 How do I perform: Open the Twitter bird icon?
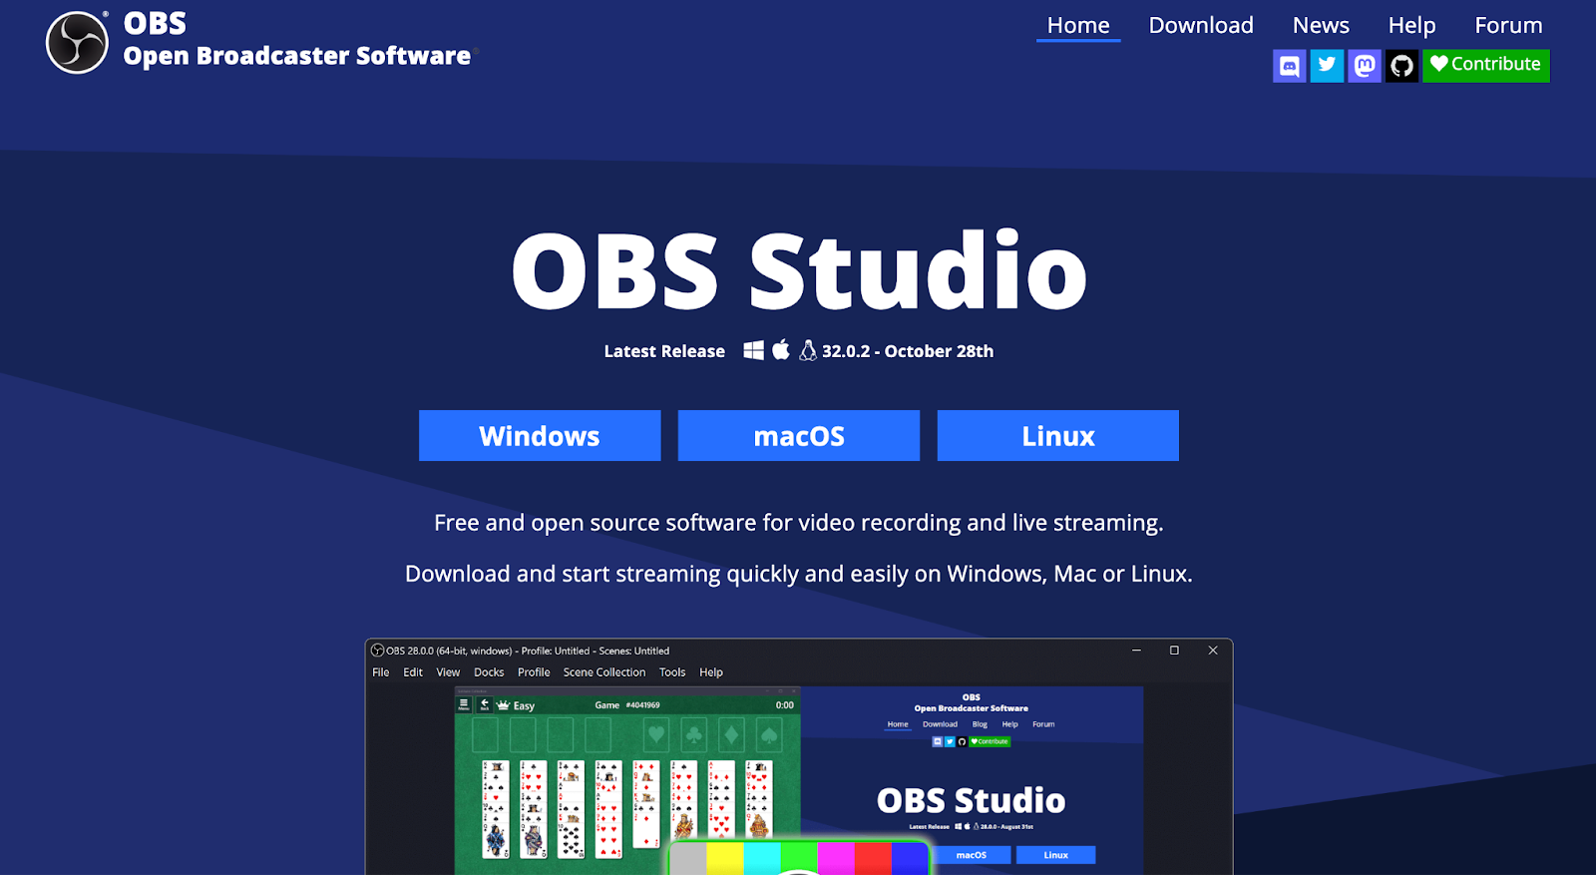tap(1327, 66)
